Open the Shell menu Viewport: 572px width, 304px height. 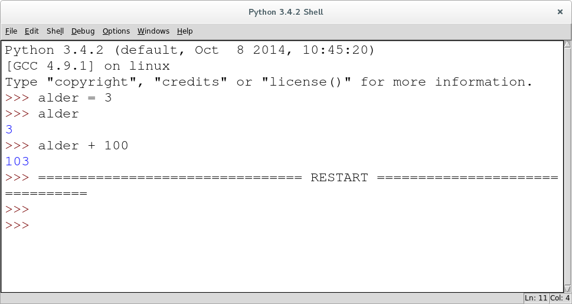[x=55, y=31]
